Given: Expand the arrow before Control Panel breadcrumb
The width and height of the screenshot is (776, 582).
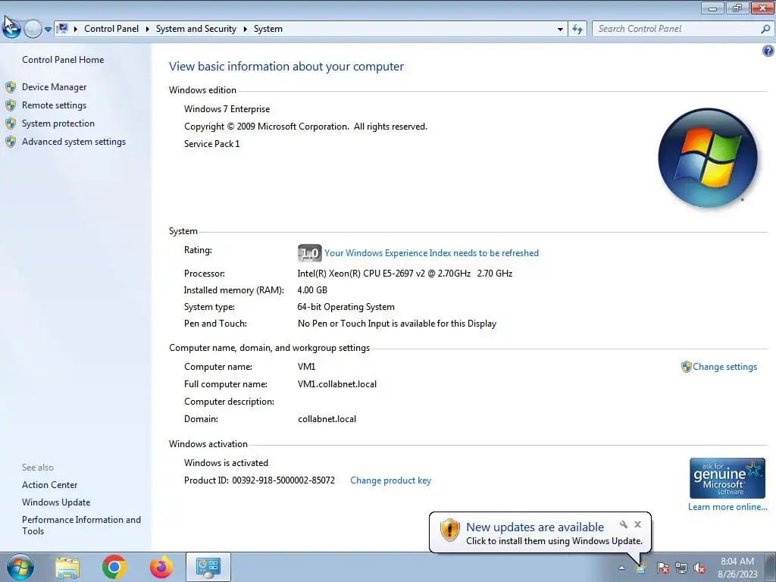Looking at the screenshot, I should 76,30.
